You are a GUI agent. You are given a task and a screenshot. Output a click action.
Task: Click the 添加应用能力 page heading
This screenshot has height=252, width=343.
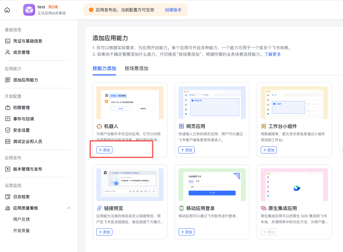(110, 38)
